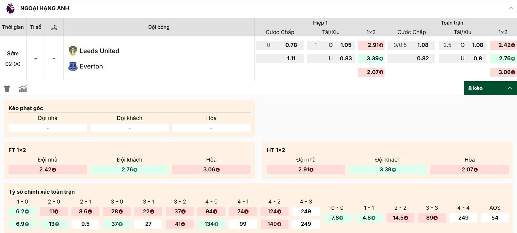
Task: Choose HT 1x2 away odds 3.39
Action: (x=388, y=170)
